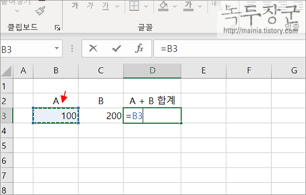
Task: Open the Clipboard dialog launcher
Action: click(58, 28)
